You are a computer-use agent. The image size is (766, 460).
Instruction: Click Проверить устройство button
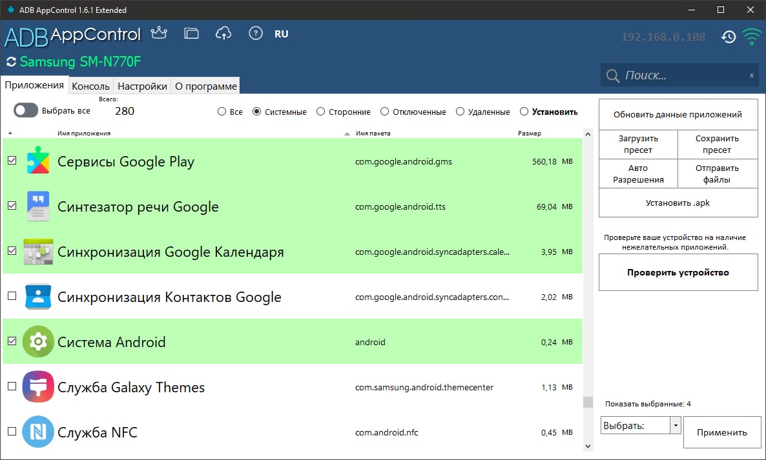(678, 273)
